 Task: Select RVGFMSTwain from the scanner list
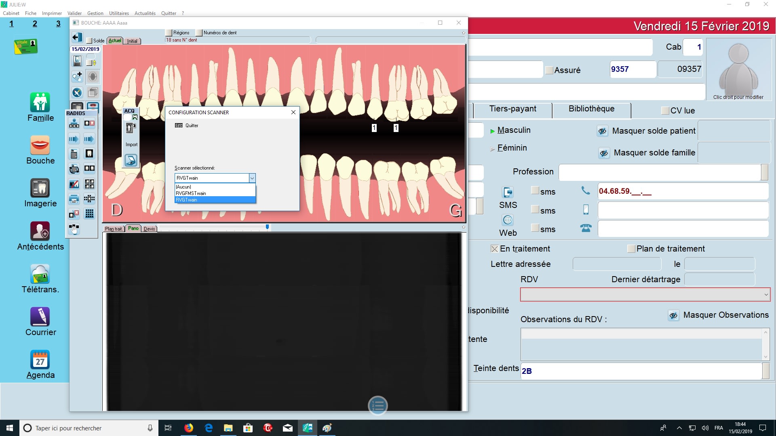(x=191, y=193)
